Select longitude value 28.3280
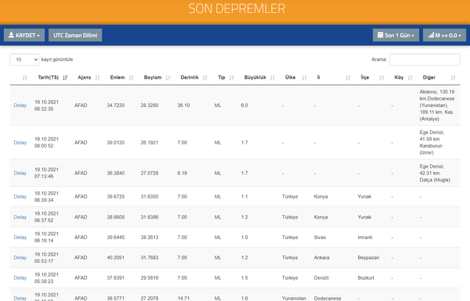470x301 pixels. click(150, 105)
